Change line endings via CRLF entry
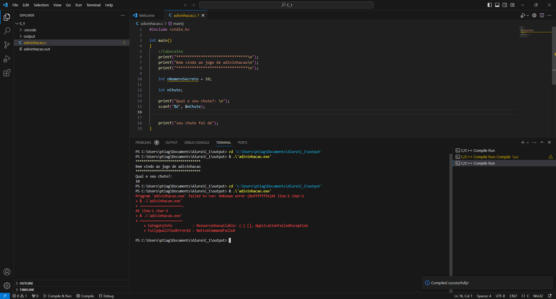 coord(513,296)
